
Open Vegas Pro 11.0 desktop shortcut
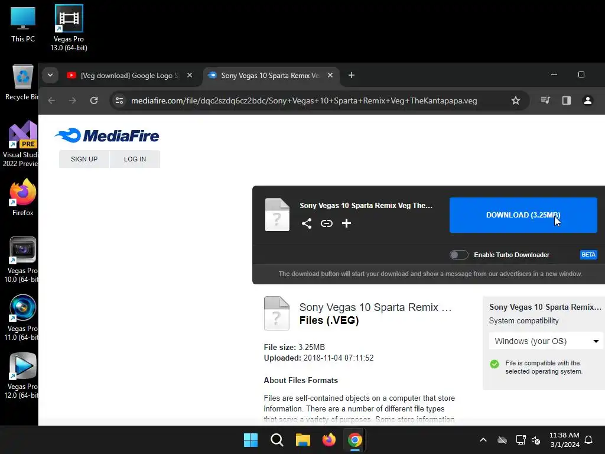[22, 317]
